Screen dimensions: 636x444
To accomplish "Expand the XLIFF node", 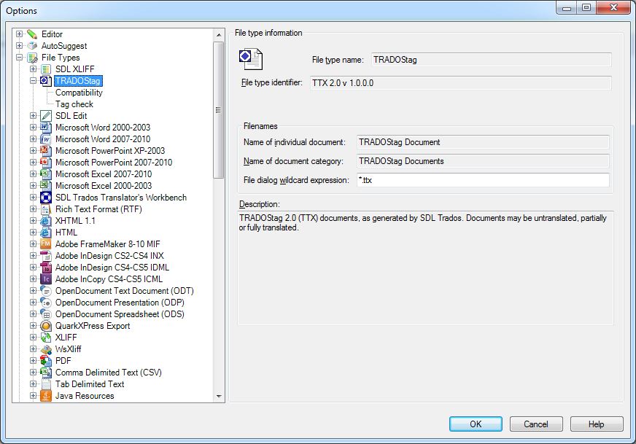I will pos(34,338).
